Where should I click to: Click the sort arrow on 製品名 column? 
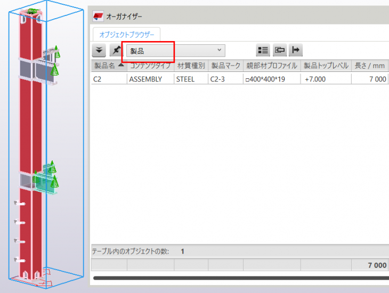(121, 65)
